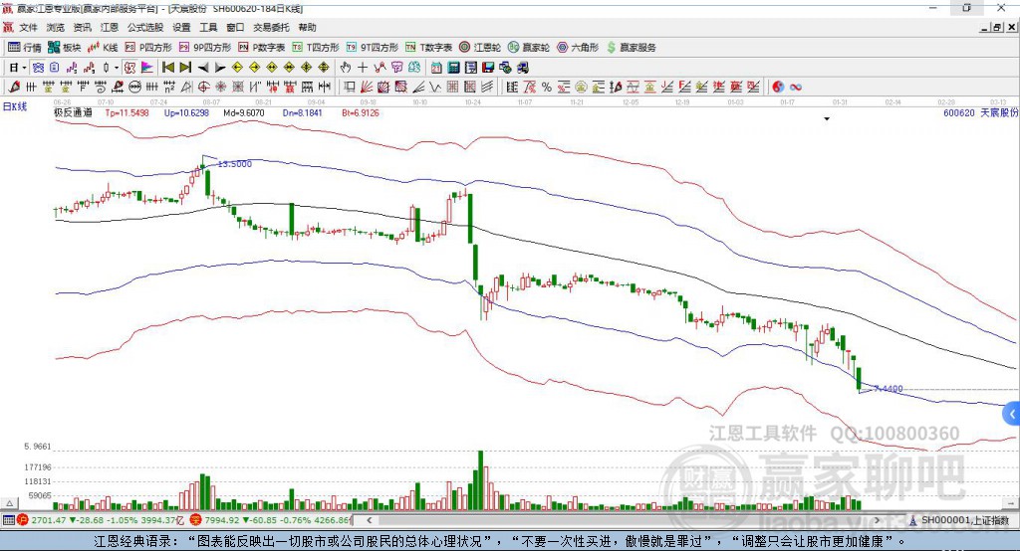
Task: Expand the blue side panel chevron
Action: (x=1012, y=414)
